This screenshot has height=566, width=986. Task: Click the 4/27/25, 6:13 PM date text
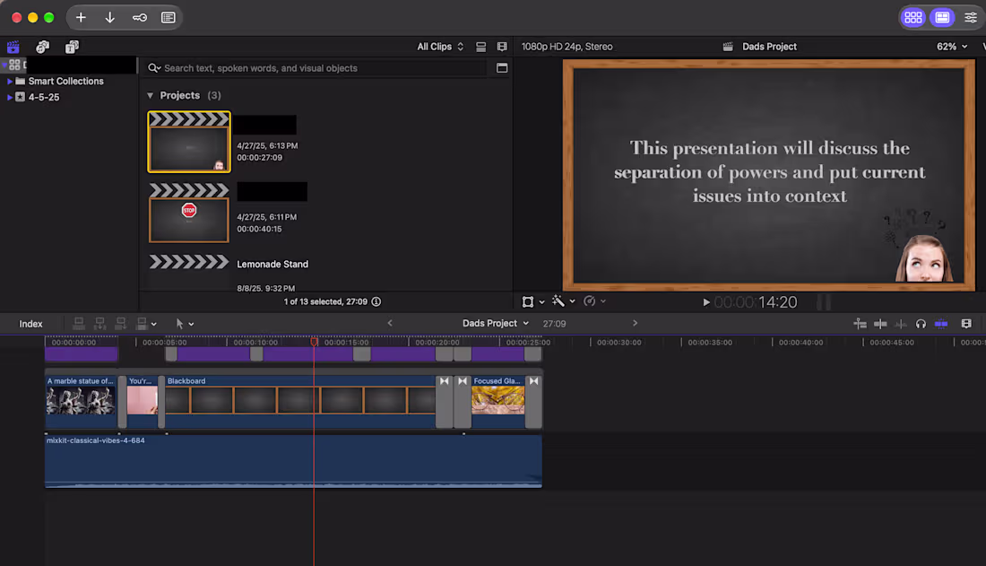(267, 145)
